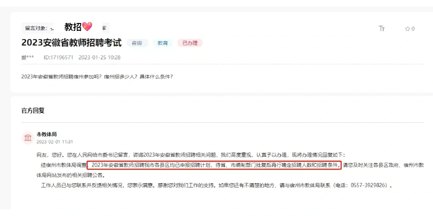Screen dimensions: 433x216
Task: Click the star favorite icon
Action: [407, 29]
